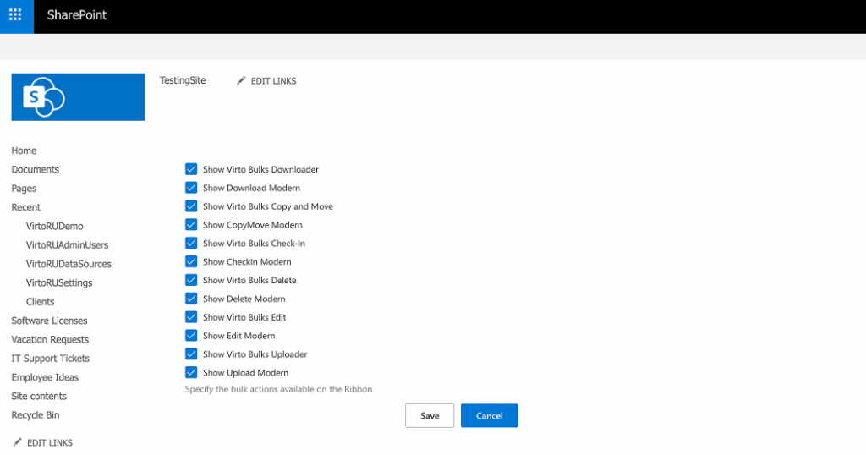Image resolution: width=866 pixels, height=455 pixels.
Task: Toggle Show Download Modern checkbox
Action: [x=191, y=188]
